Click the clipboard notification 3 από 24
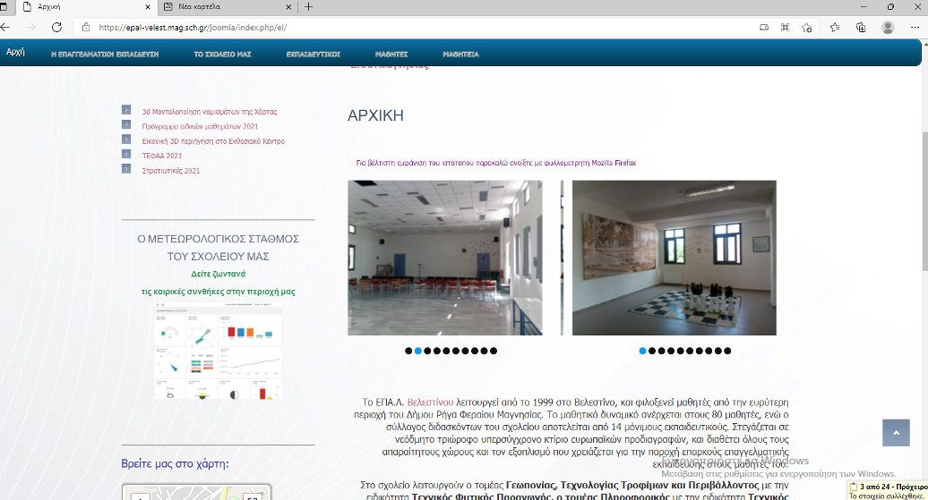This screenshot has width=928, height=500. click(x=889, y=490)
